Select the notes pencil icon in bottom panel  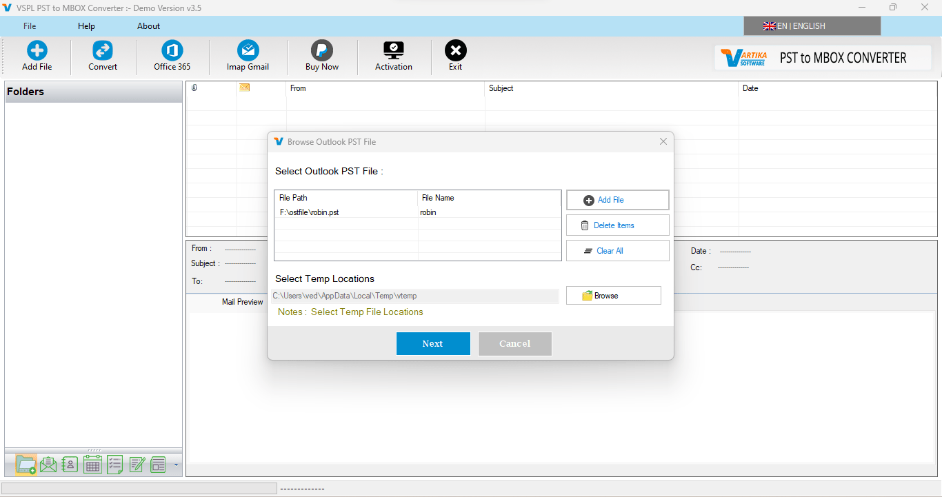point(137,465)
